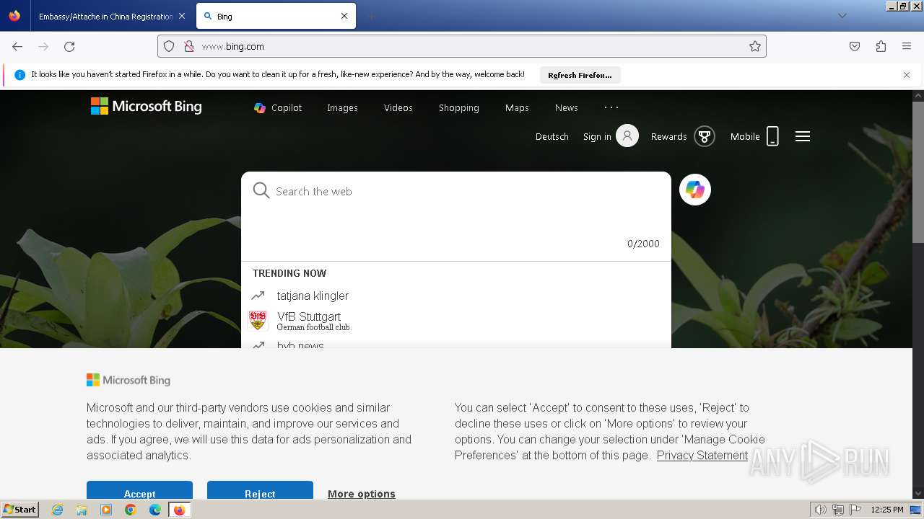Open a new tab with plus
This screenshot has width=924, height=519.
pos(371,16)
